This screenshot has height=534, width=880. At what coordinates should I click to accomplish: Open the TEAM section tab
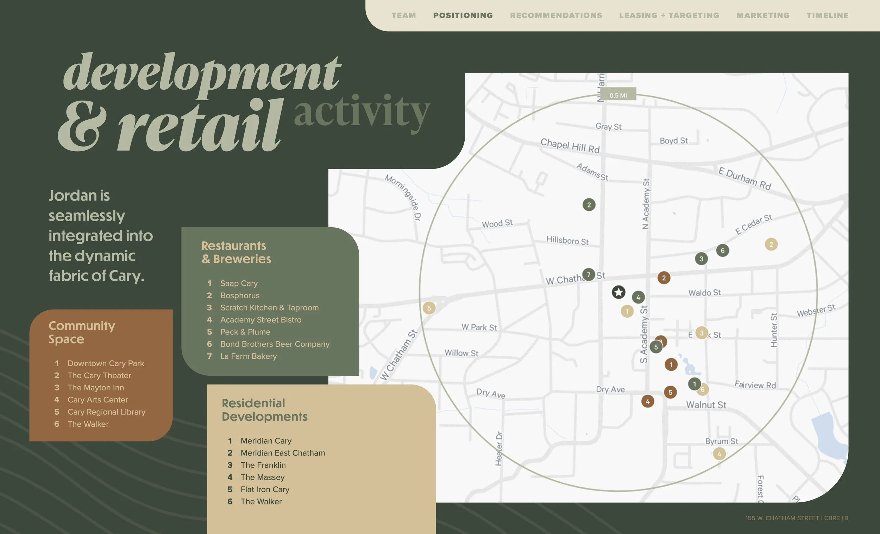click(x=404, y=15)
